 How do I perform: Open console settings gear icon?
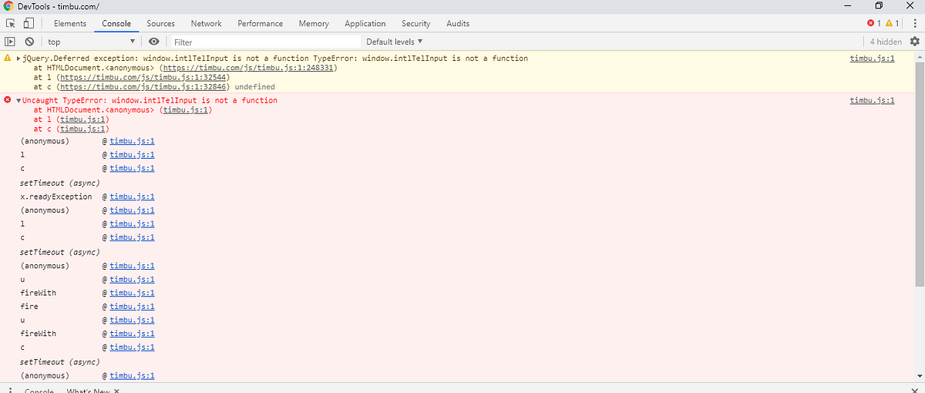click(915, 42)
